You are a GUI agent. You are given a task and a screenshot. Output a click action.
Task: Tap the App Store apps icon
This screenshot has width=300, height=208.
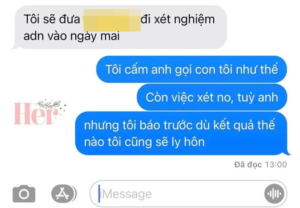point(63,194)
